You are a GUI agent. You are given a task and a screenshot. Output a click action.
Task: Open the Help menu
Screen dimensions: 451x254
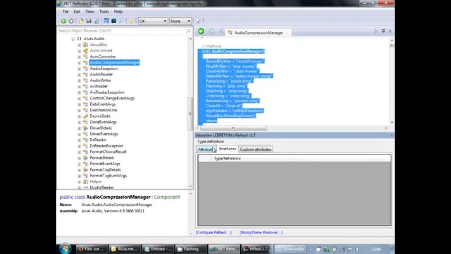(118, 12)
